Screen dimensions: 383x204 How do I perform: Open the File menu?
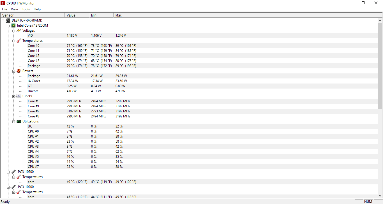[4, 9]
